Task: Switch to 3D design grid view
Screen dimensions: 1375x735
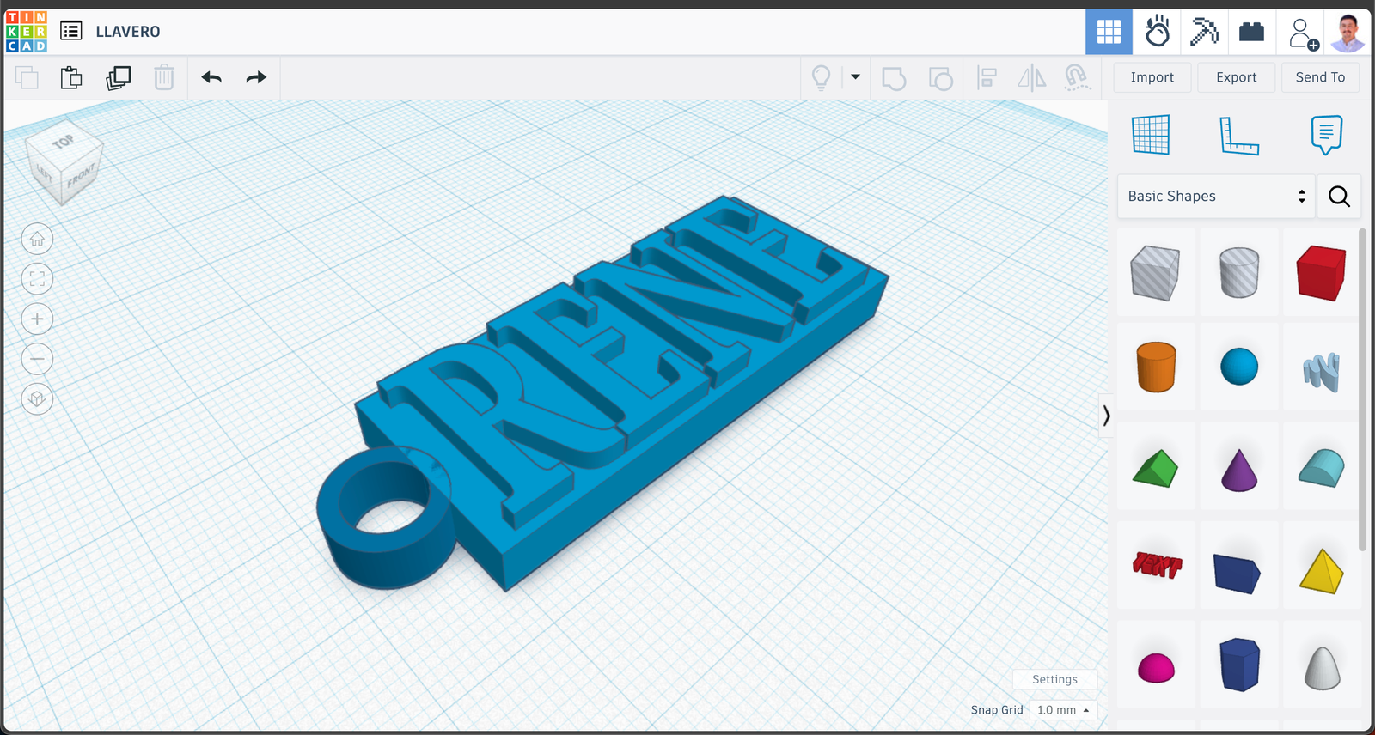Action: point(1109,33)
